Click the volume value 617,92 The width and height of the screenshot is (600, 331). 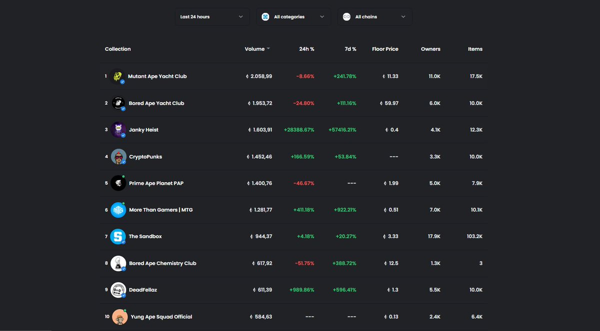(264, 263)
